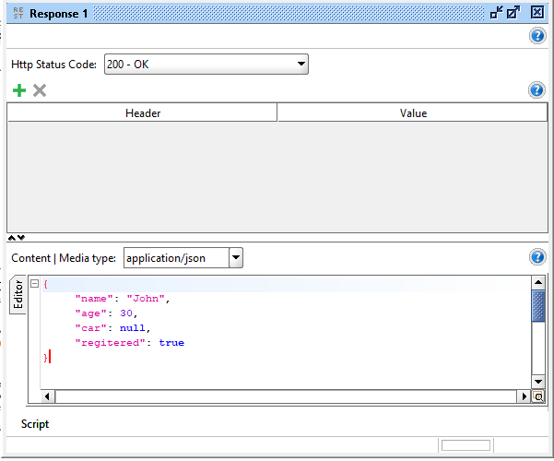Click the green plus to add a header
Screen dimensions: 554x461
point(18,90)
